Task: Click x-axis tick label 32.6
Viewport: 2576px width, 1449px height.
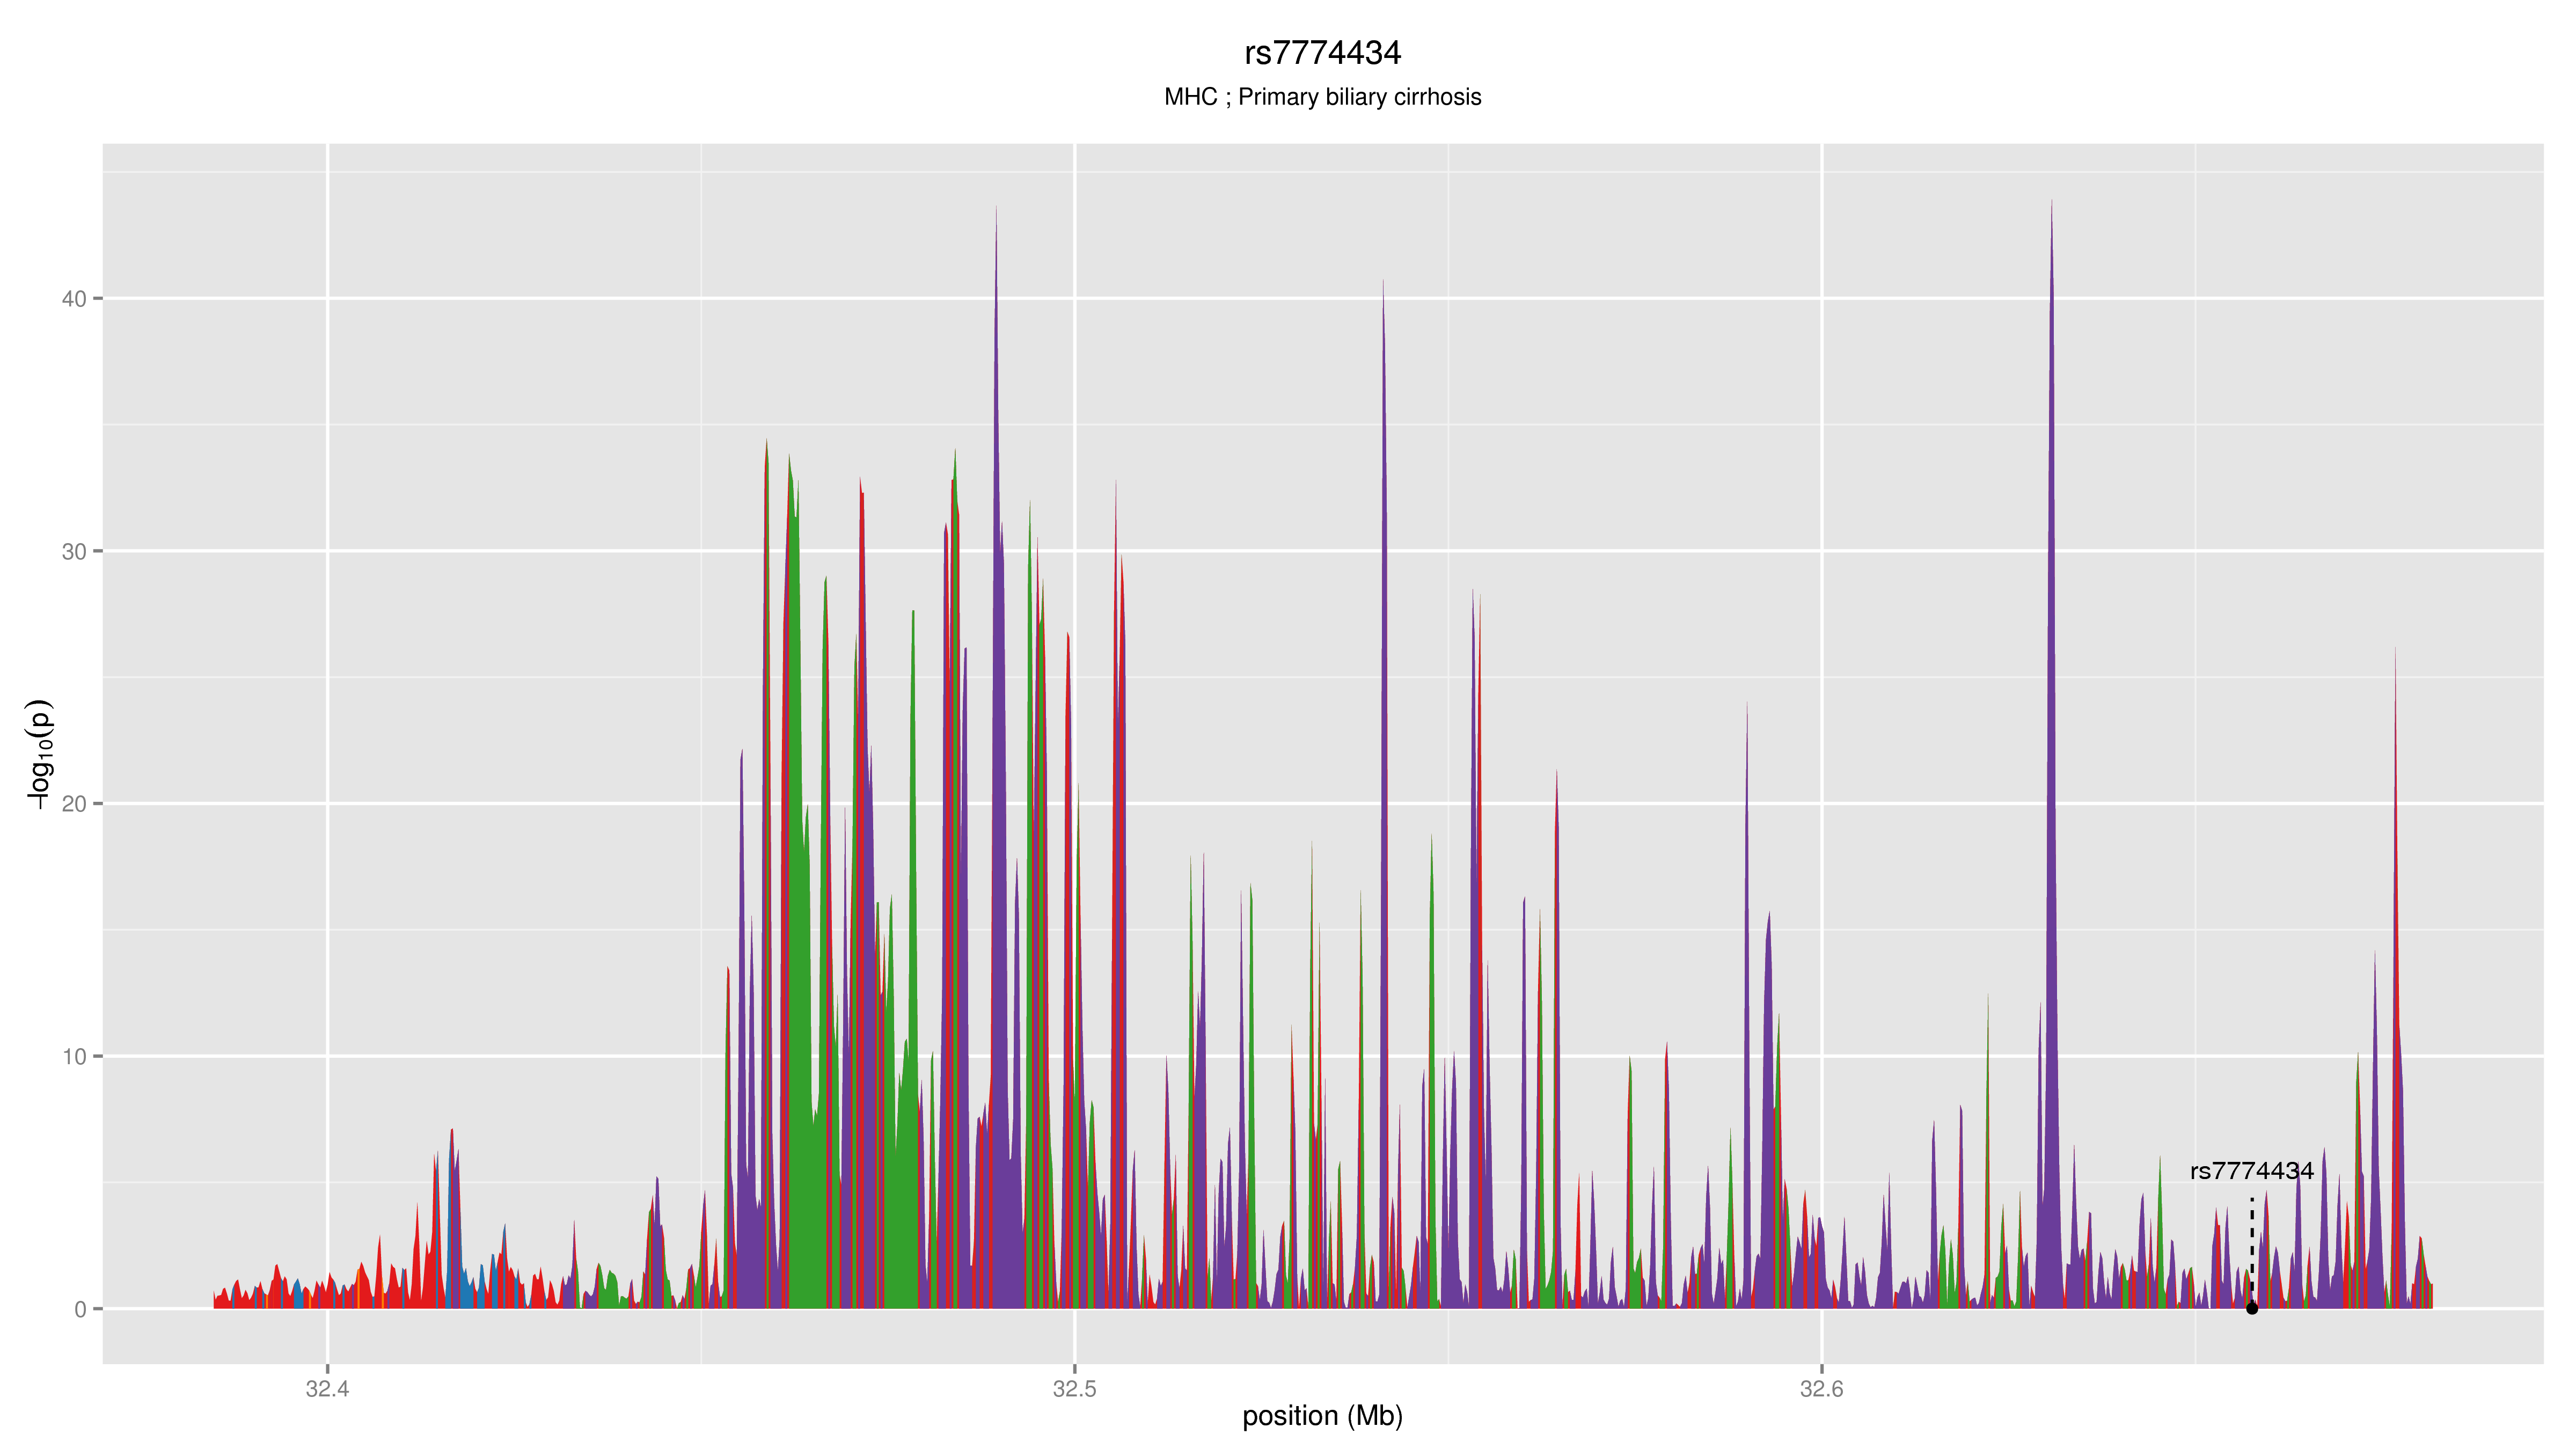Action: tap(1821, 1389)
